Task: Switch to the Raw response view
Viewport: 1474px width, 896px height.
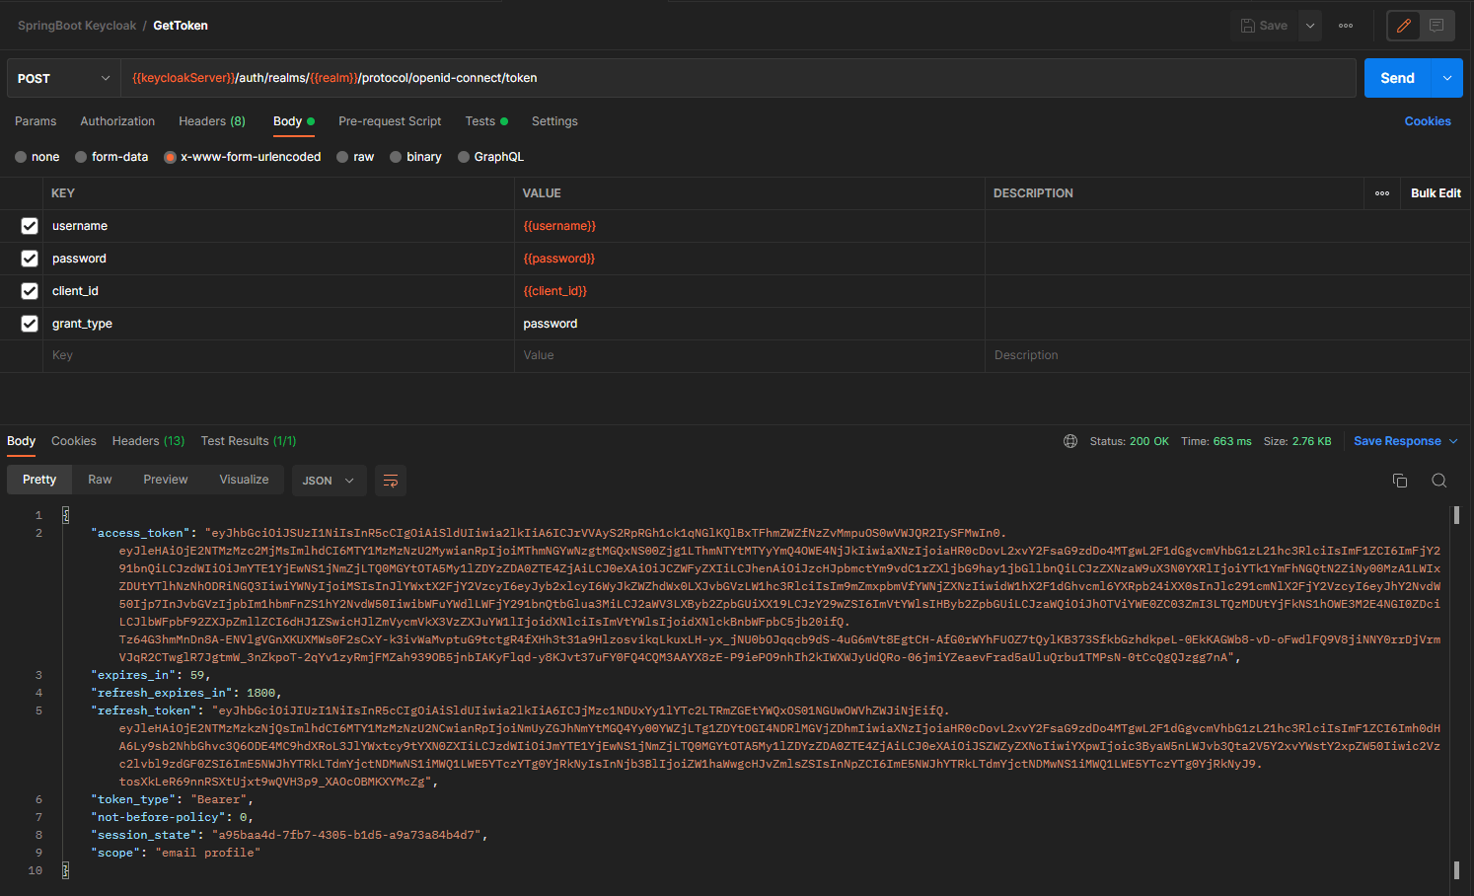Action: coord(100,480)
